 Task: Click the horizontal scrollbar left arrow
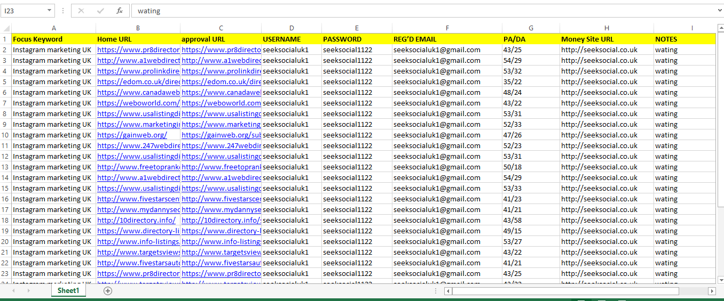click(x=448, y=291)
